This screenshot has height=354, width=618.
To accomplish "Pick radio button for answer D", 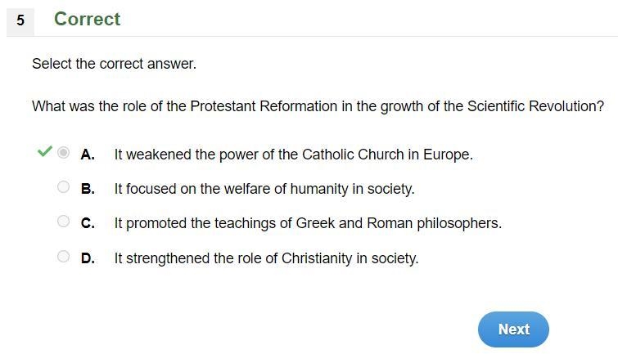I will (63, 257).
